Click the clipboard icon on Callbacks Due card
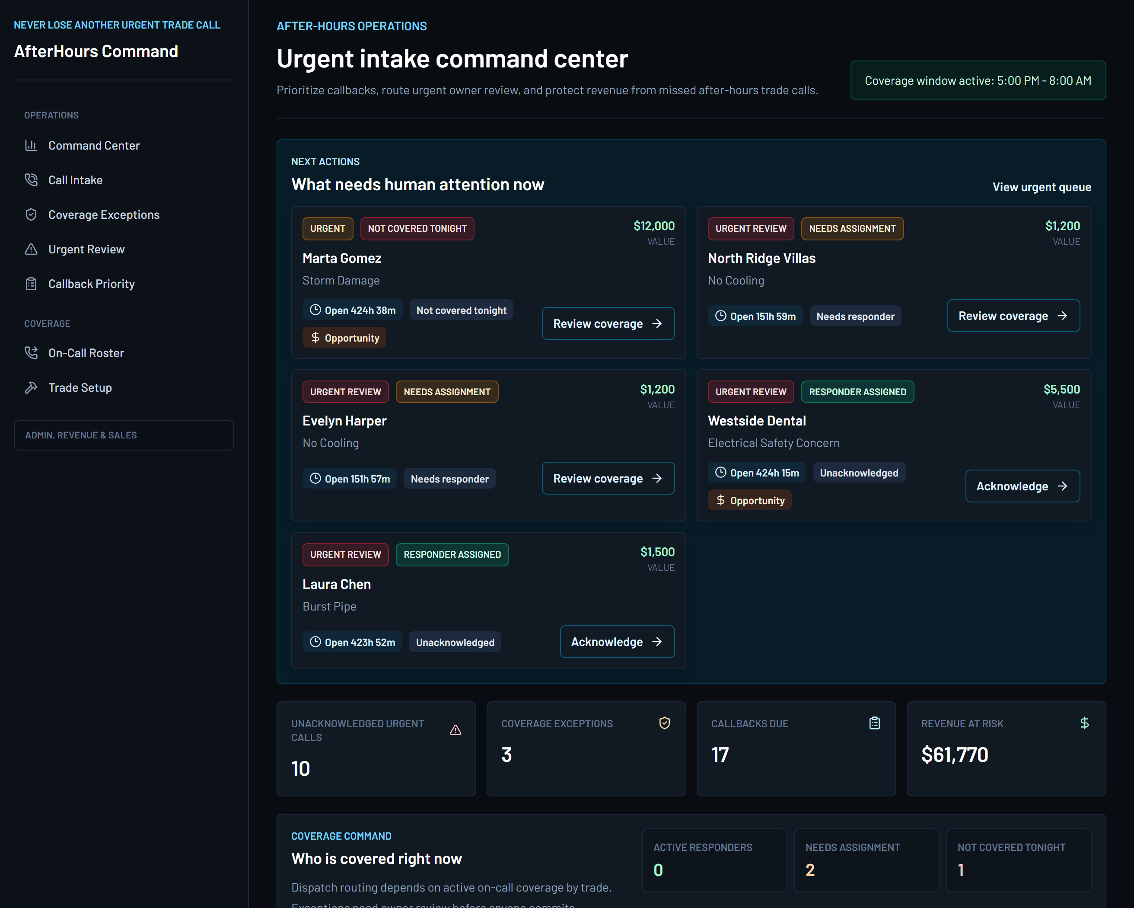Viewport: 1134px width, 908px height. click(x=875, y=723)
